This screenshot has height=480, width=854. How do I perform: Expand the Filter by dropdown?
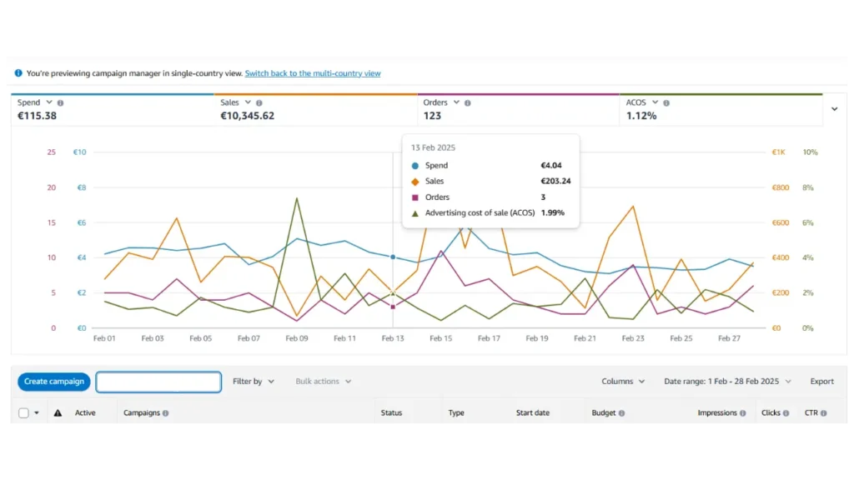click(x=253, y=382)
